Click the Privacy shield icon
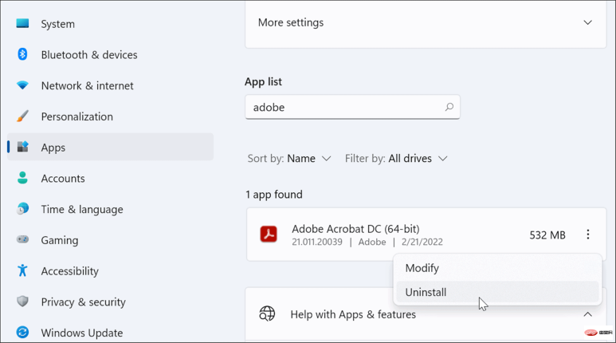616x343 pixels. [x=22, y=302]
